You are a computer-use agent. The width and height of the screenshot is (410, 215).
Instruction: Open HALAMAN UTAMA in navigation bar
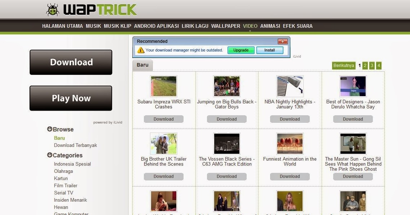62,26
